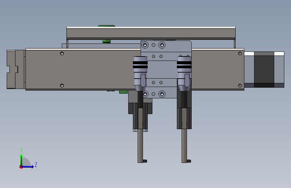Select the notched end cap on left end
This screenshot has width=291, height=188.
tap(16, 69)
